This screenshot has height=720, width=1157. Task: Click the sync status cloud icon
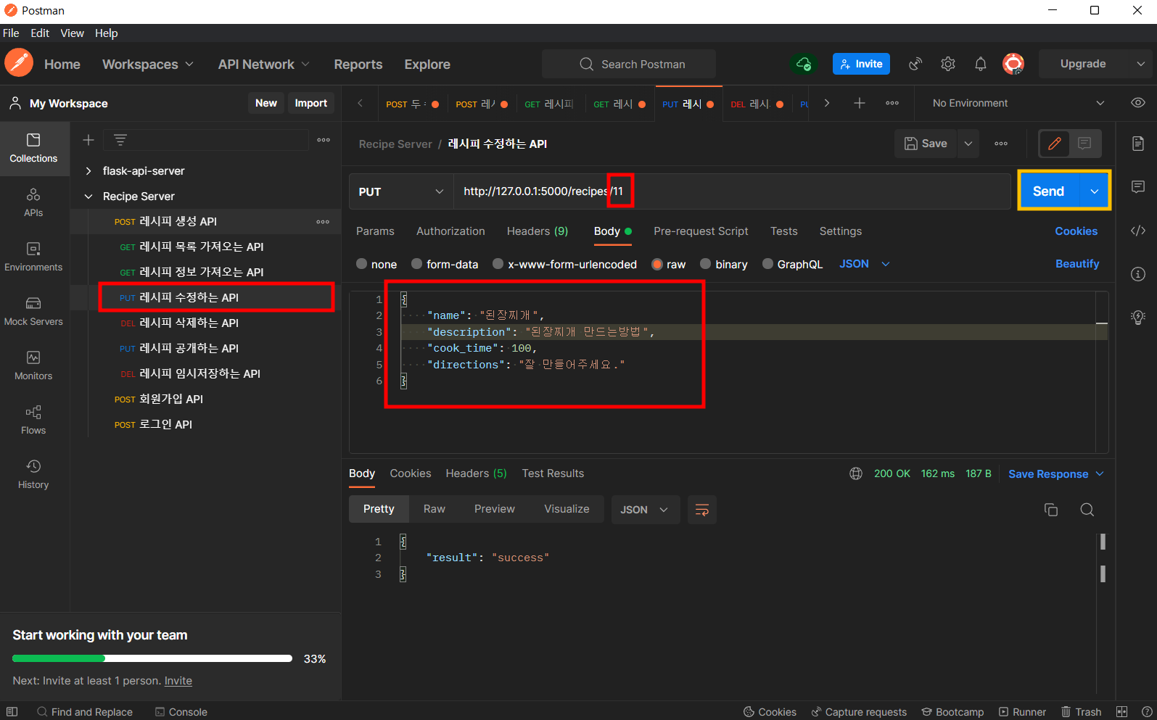click(x=804, y=64)
